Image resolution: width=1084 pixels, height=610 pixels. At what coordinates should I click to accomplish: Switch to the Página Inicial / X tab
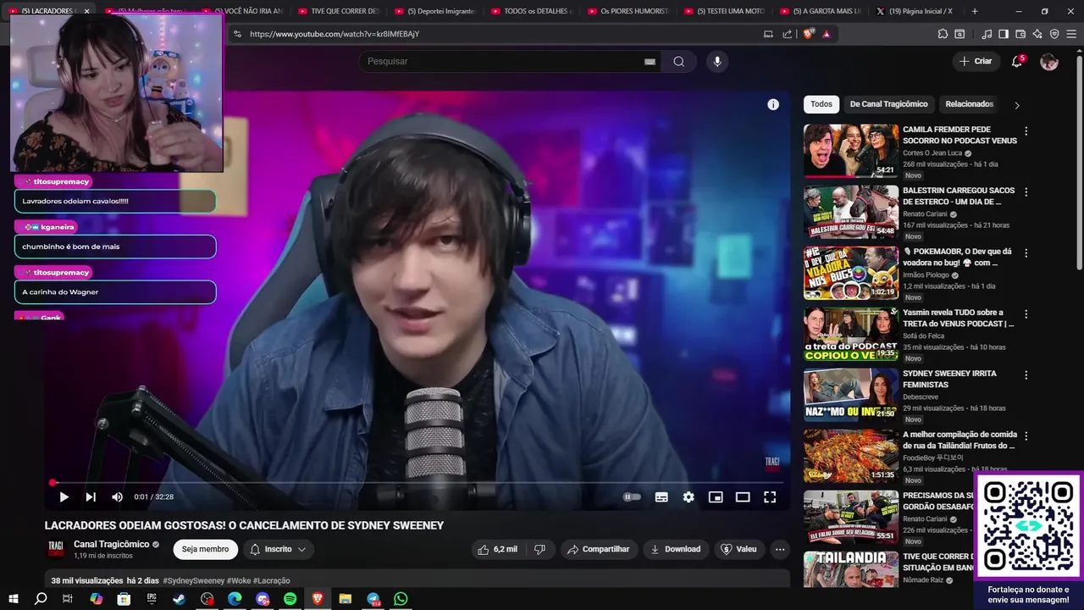point(916,11)
